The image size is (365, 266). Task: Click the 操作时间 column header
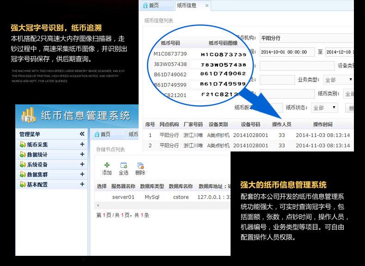pos(322,124)
